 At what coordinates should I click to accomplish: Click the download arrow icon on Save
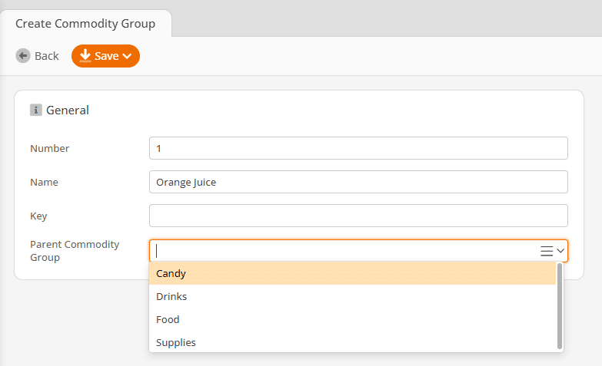click(x=85, y=55)
